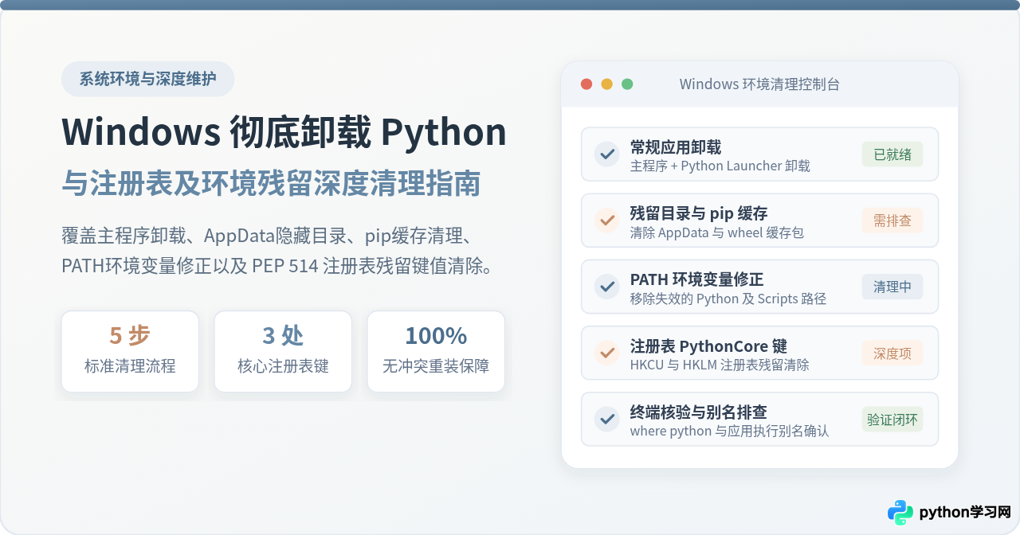Click the 深度项 status badge

(x=892, y=353)
